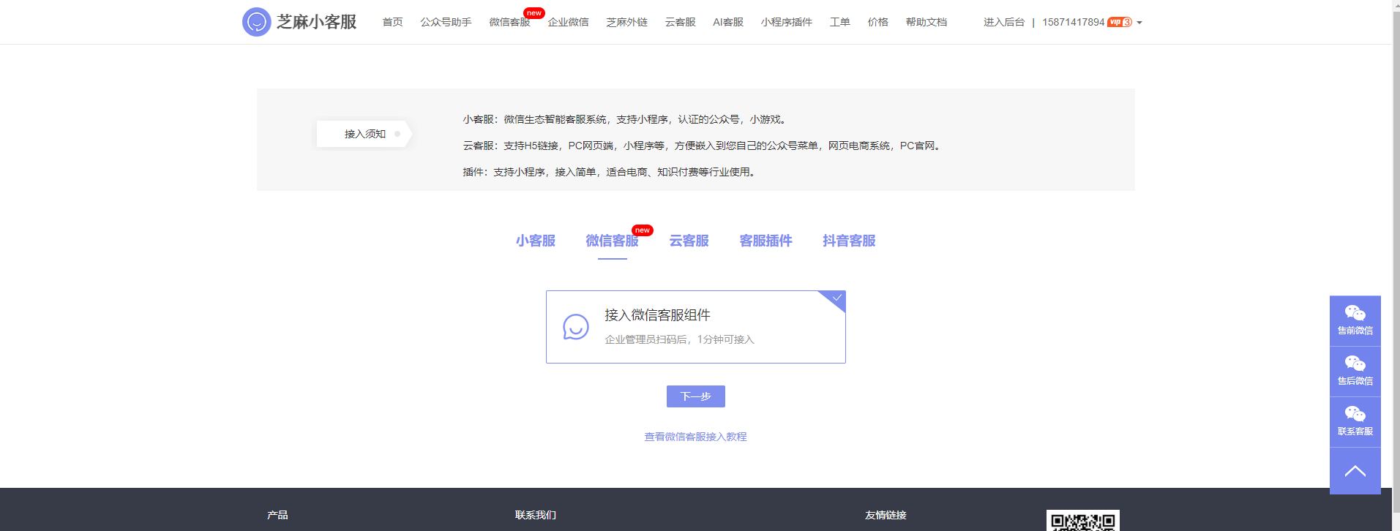Click the VIP badge next to phone number
Viewport: 1400px width, 531px height.
click(1120, 22)
